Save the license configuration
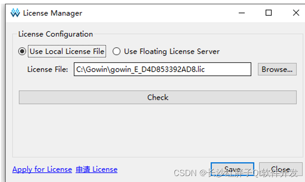This screenshot has height=182, width=305. coord(232,169)
